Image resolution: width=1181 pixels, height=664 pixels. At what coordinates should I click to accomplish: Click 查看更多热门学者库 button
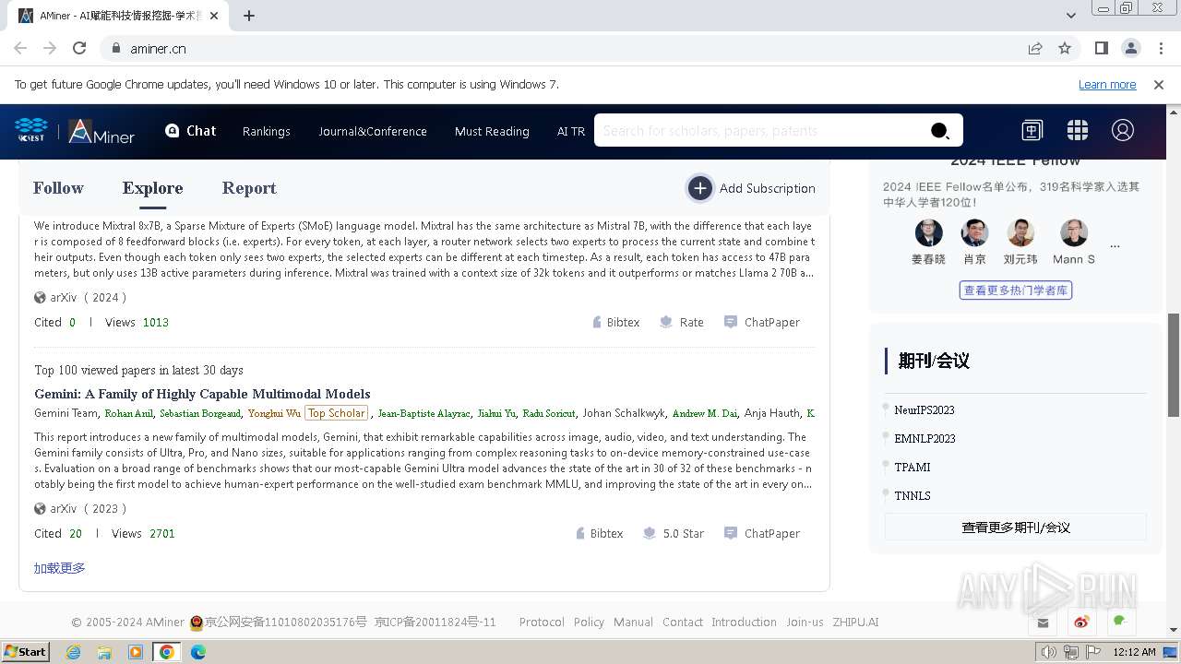point(1015,290)
